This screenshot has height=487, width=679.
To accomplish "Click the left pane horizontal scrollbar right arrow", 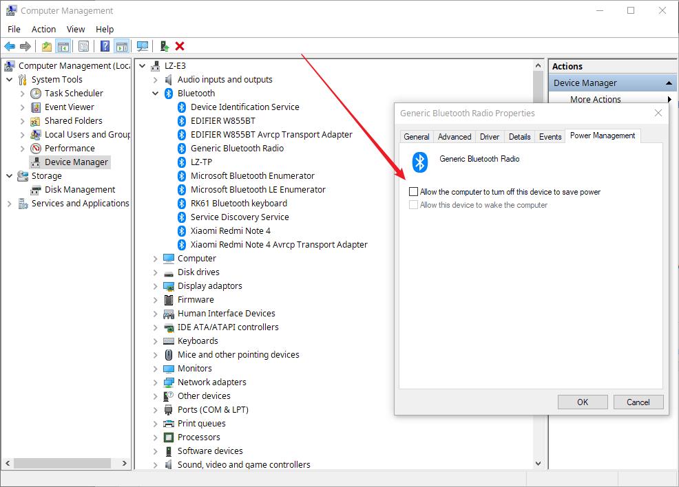I will click(125, 463).
